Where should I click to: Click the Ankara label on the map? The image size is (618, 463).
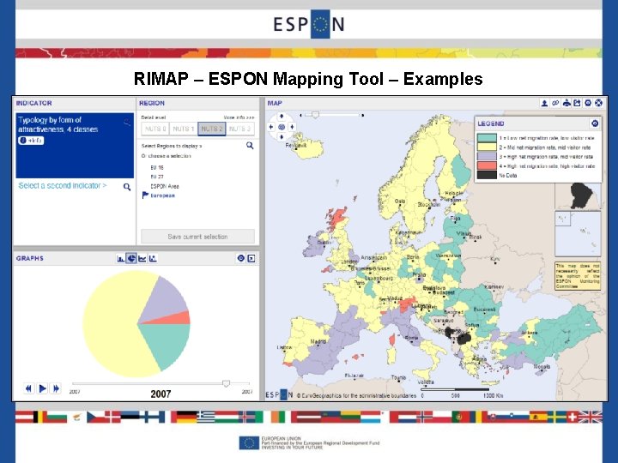(530, 333)
